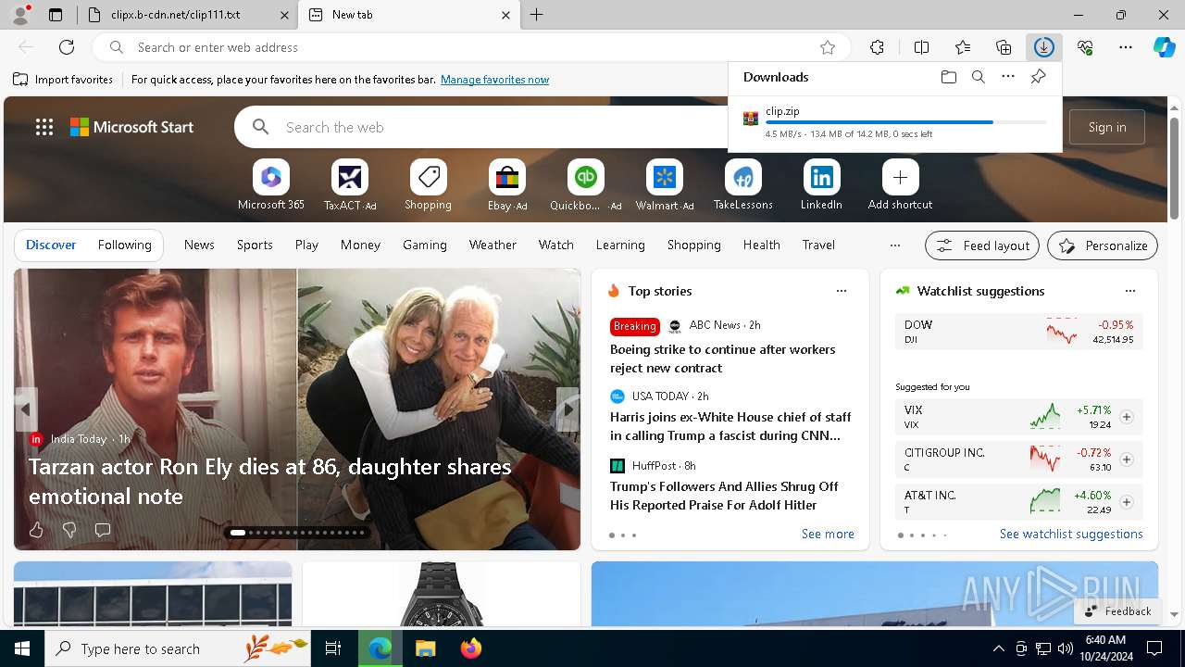The height and width of the screenshot is (667, 1185).
Task: Add VIX to watchlist
Action: pos(1127,417)
